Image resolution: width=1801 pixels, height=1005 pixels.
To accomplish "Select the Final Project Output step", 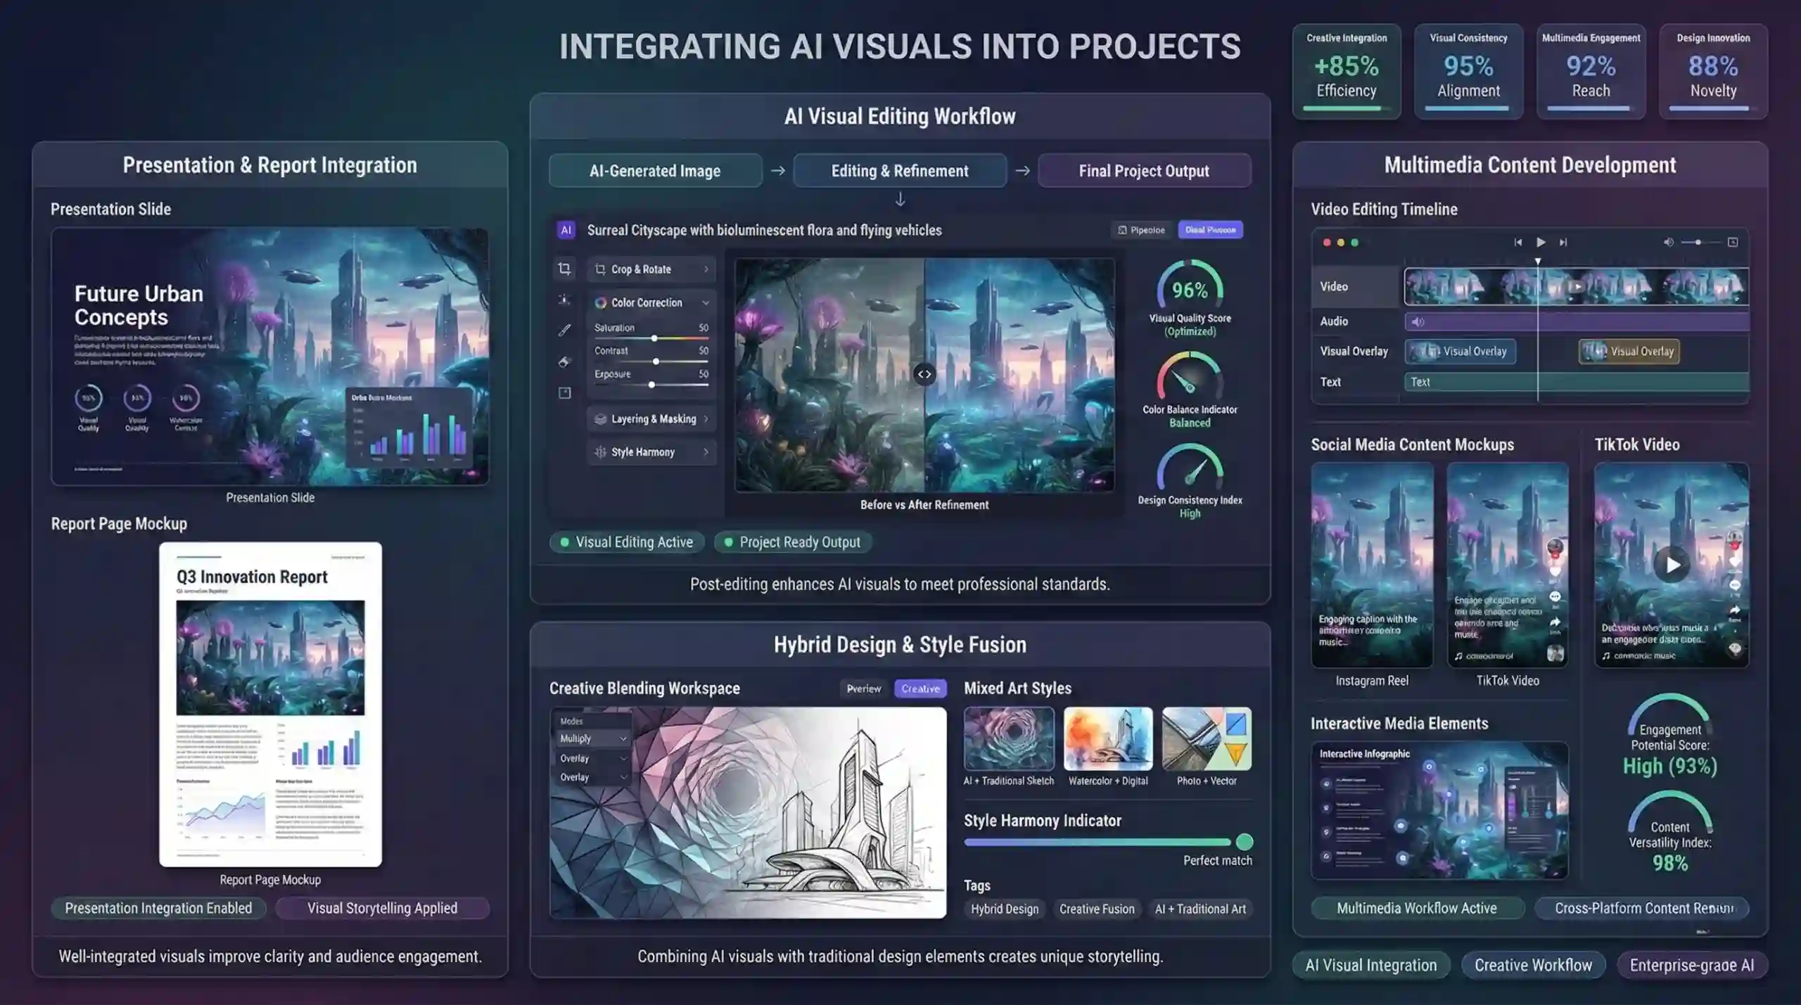I will tap(1144, 171).
